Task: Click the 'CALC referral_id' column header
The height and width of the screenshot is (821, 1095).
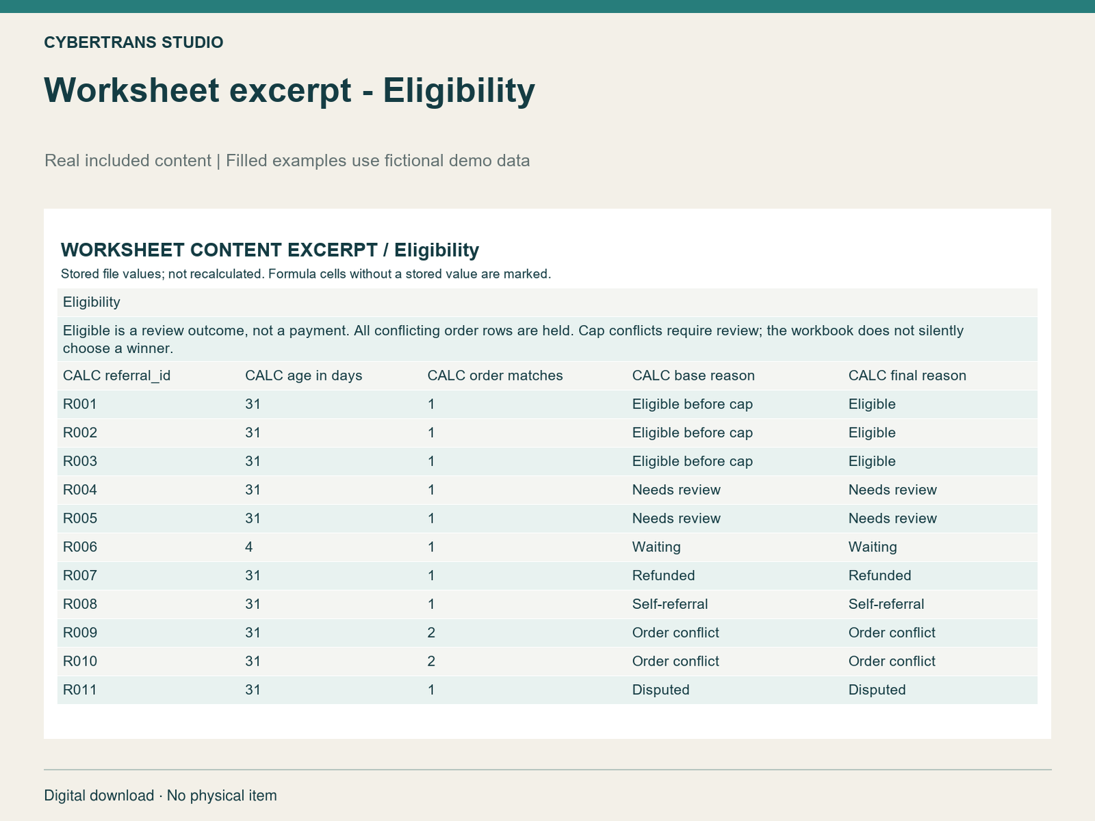Action: click(x=117, y=376)
